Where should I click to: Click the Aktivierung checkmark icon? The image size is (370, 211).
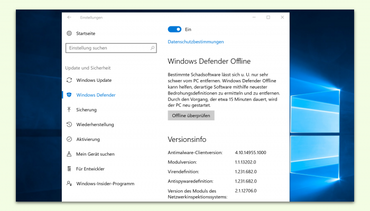coord(69,139)
